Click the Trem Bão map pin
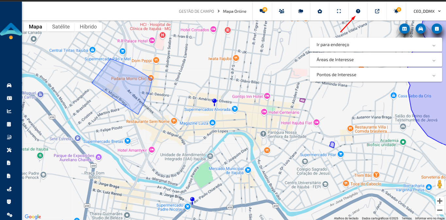Viewport: 446px width, 220px height. pos(376,175)
